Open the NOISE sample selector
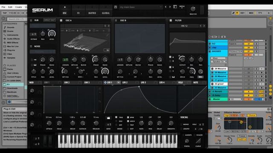Viewport: 273px width, 153px height. point(43,51)
